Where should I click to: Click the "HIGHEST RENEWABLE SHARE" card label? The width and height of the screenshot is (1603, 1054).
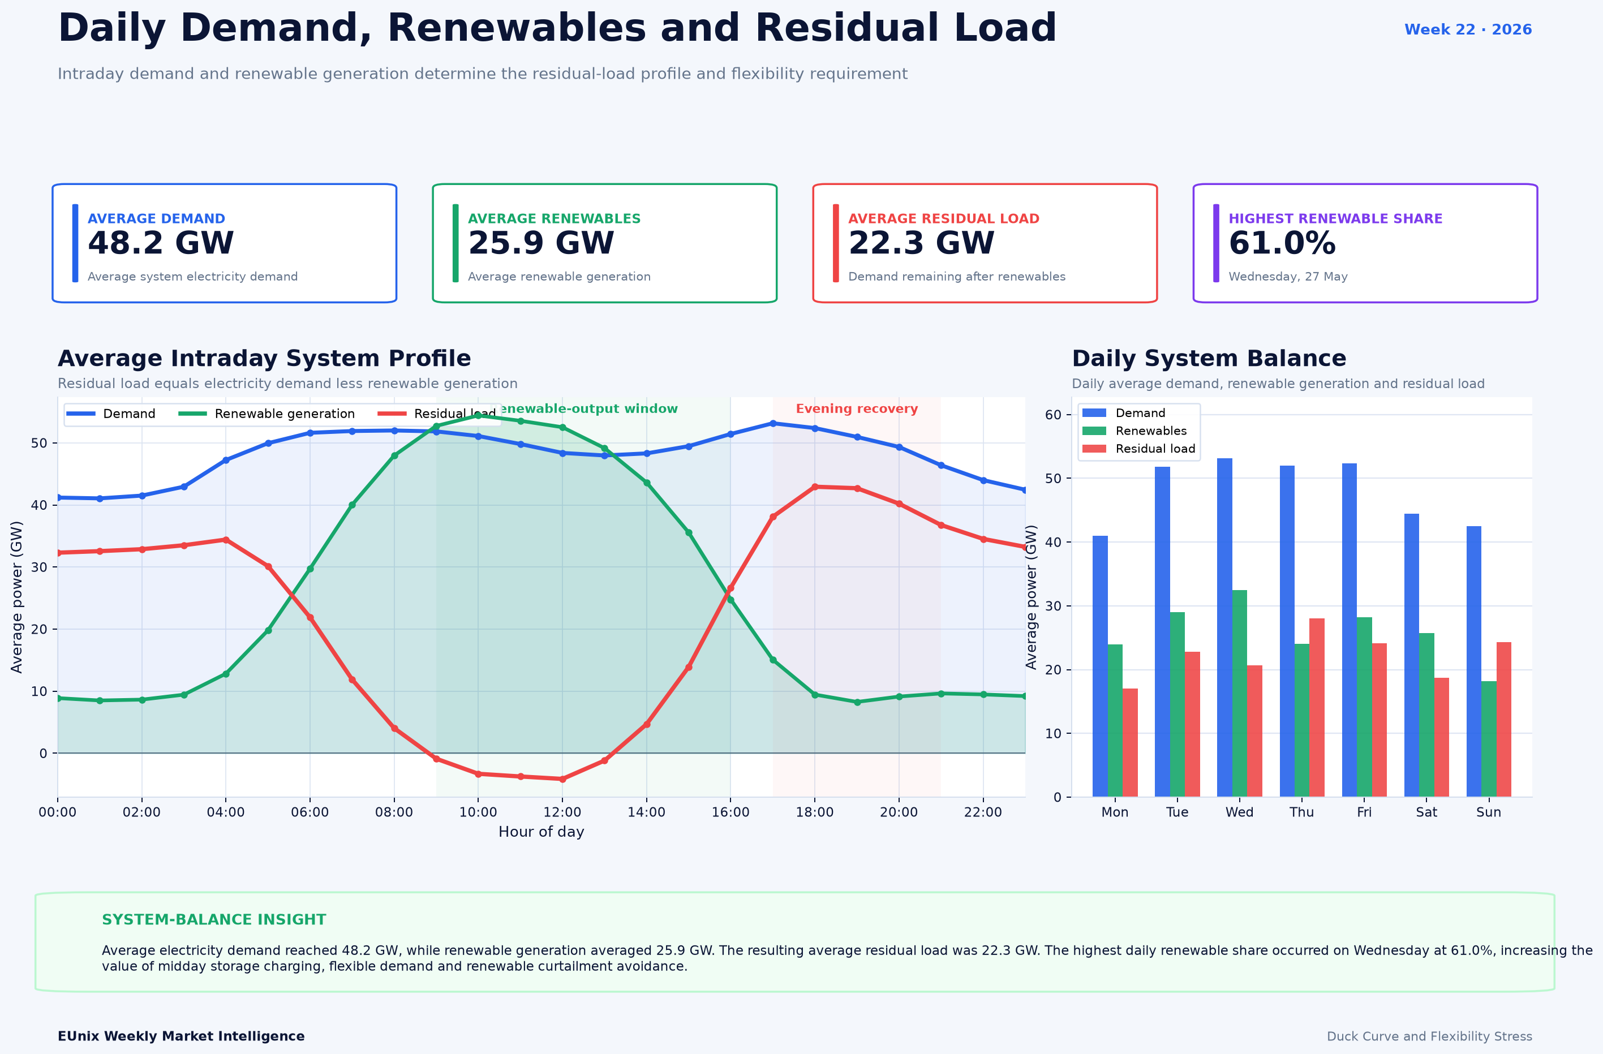click(1335, 219)
